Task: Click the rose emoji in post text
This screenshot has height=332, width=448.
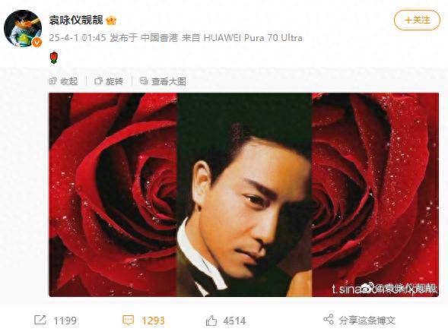Action: tap(54, 58)
